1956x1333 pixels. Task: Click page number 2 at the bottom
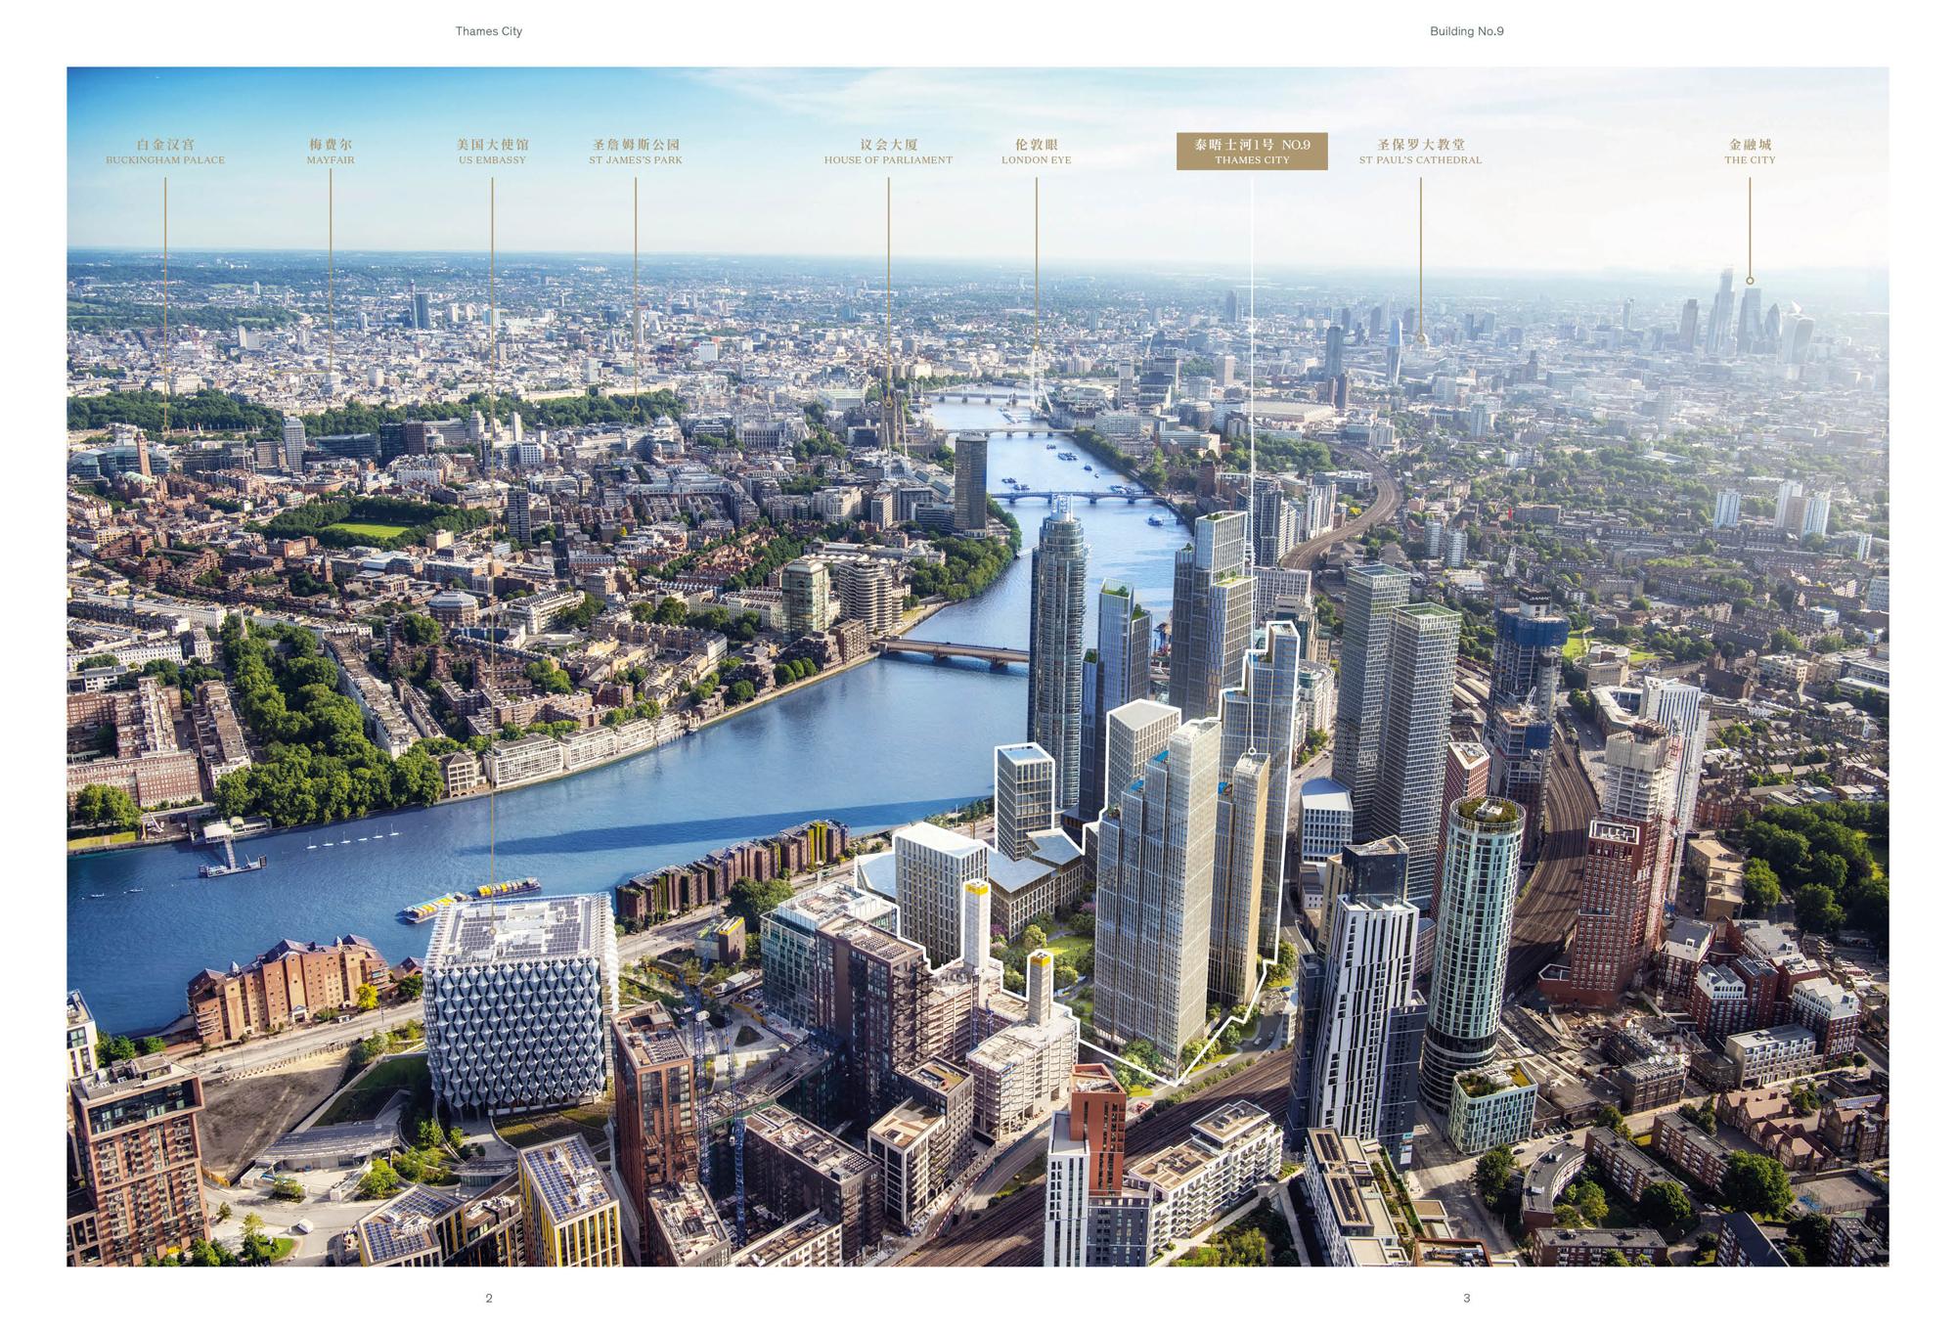[488, 1300]
